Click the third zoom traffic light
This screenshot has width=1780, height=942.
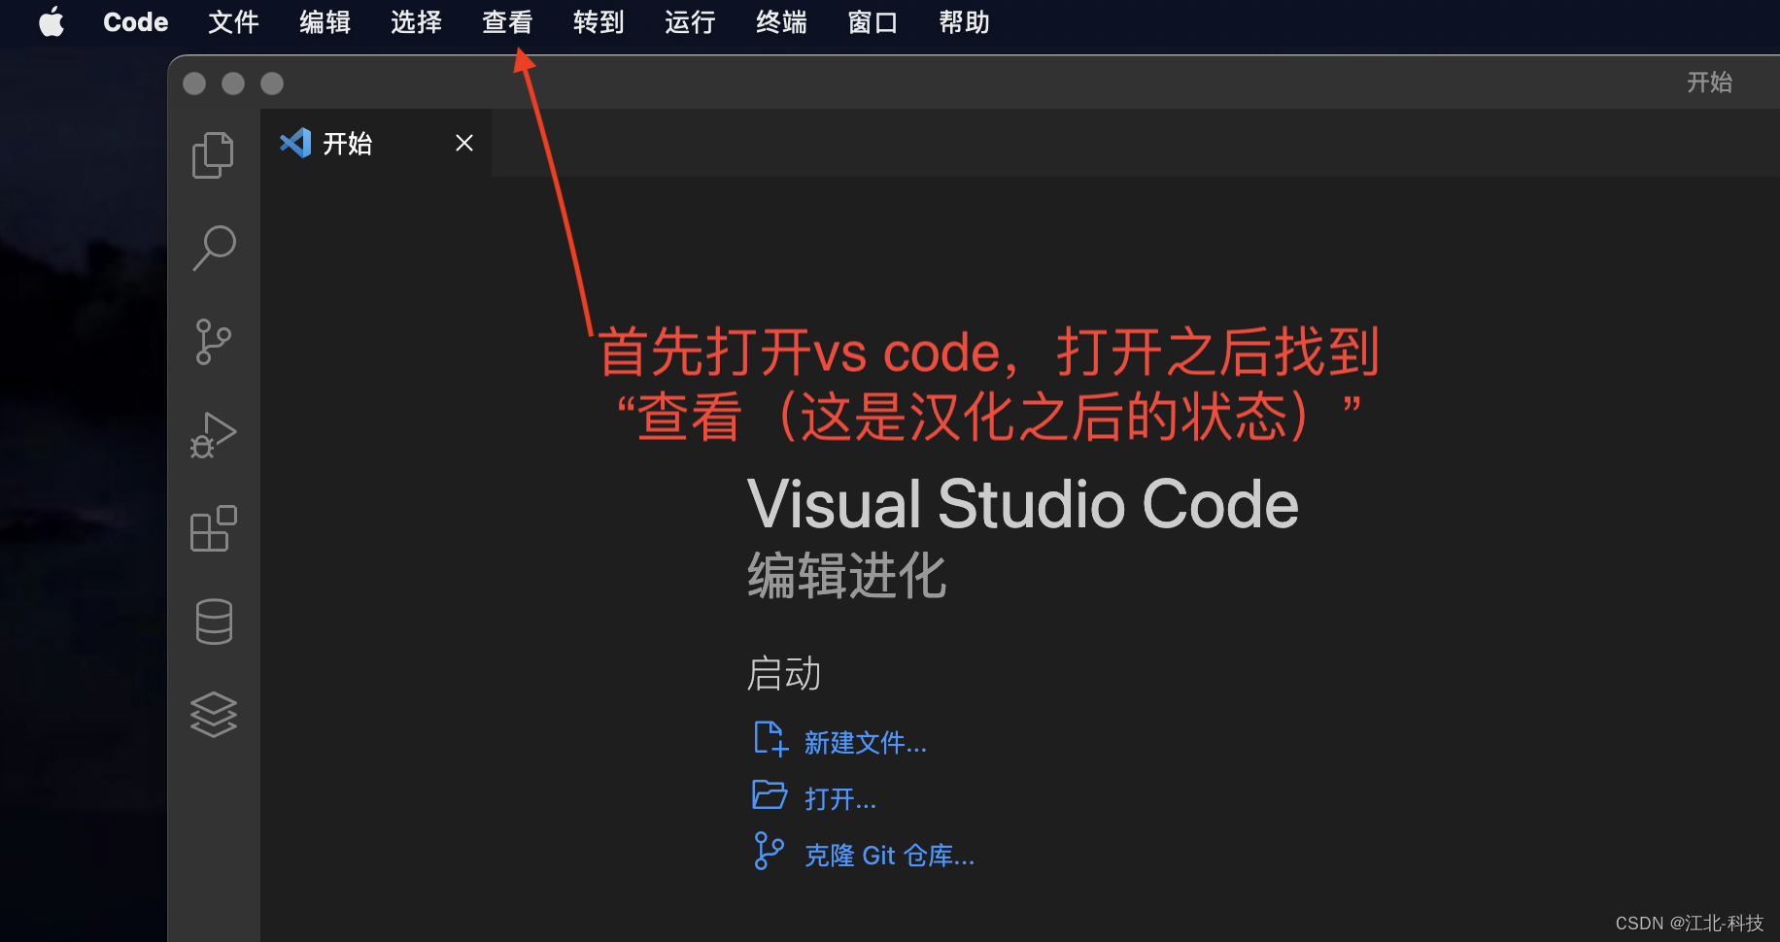click(272, 84)
